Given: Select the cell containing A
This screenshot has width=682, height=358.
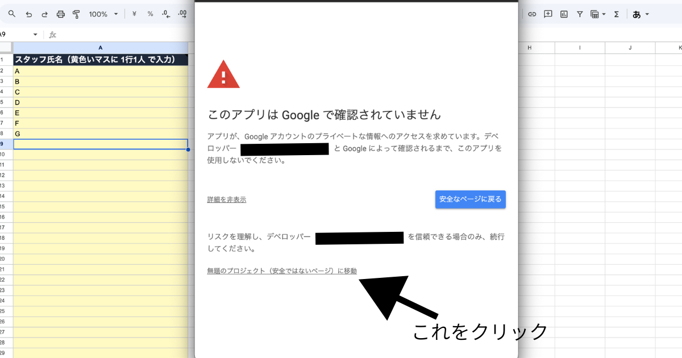Looking at the screenshot, I should point(101,71).
